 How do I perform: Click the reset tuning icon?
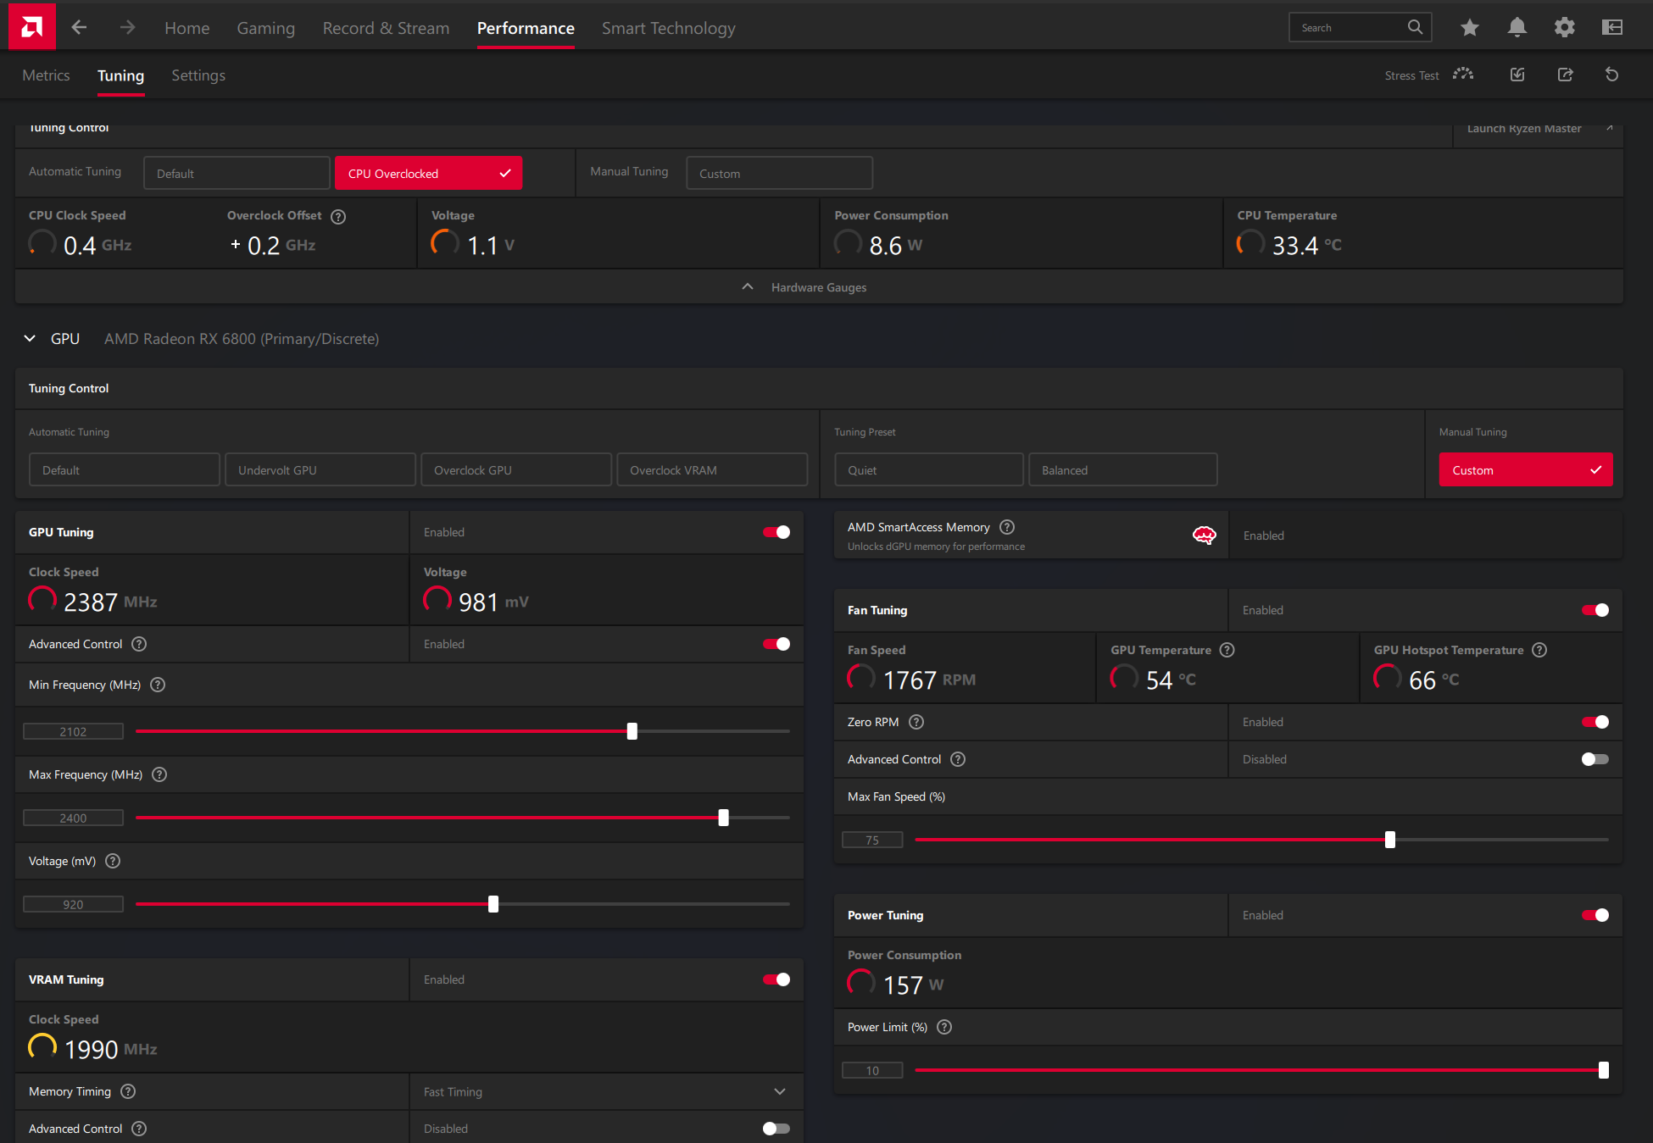click(1612, 75)
